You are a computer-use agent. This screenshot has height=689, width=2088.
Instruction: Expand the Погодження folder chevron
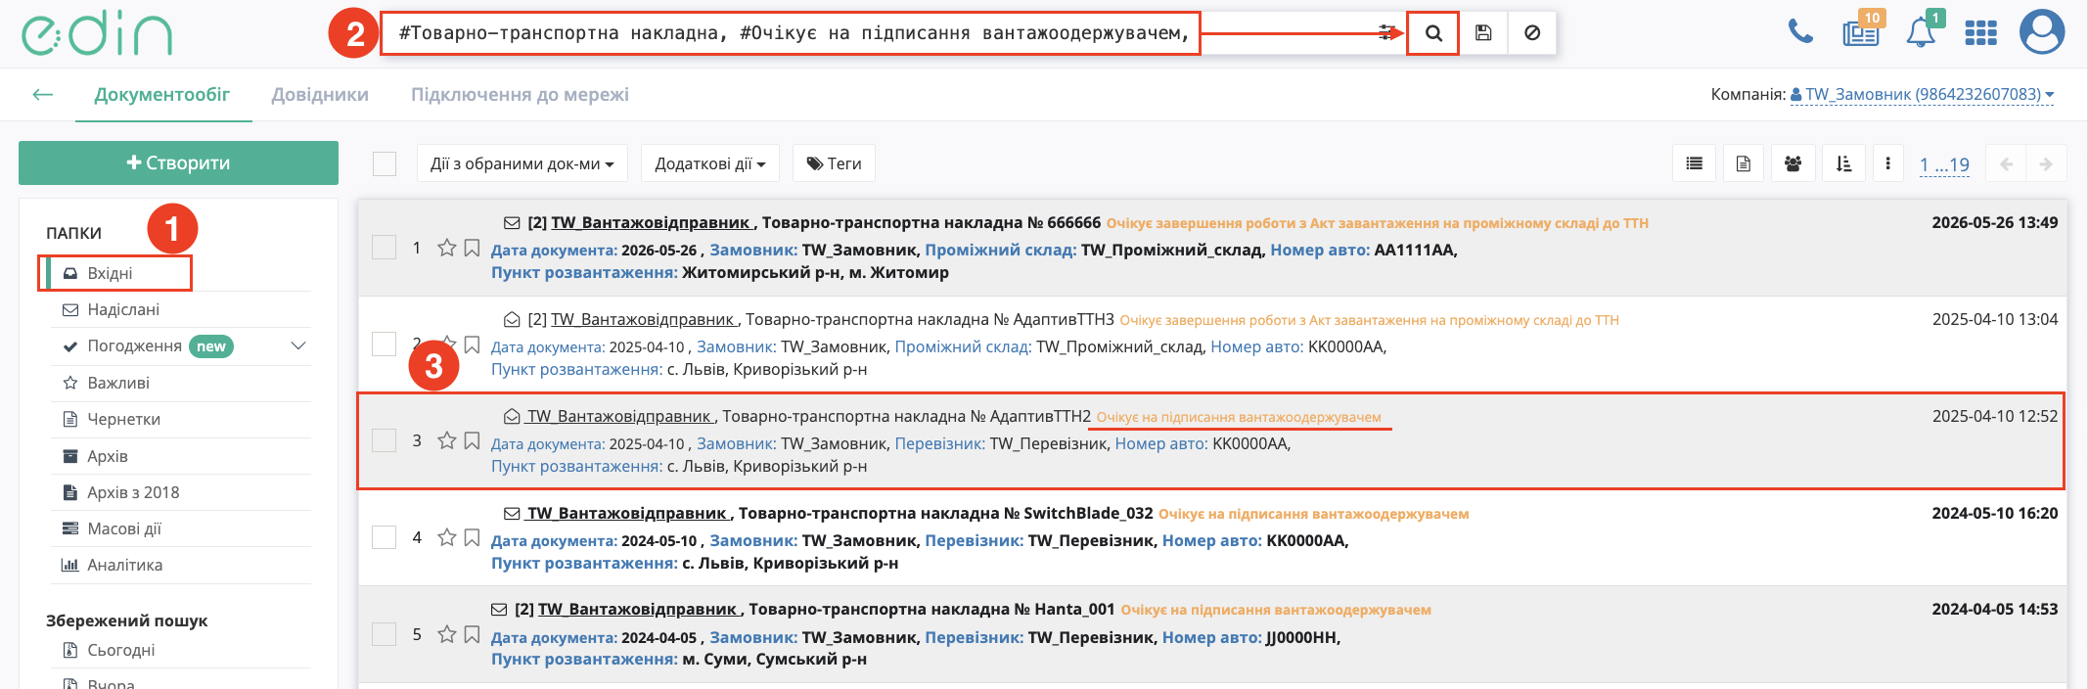click(298, 345)
